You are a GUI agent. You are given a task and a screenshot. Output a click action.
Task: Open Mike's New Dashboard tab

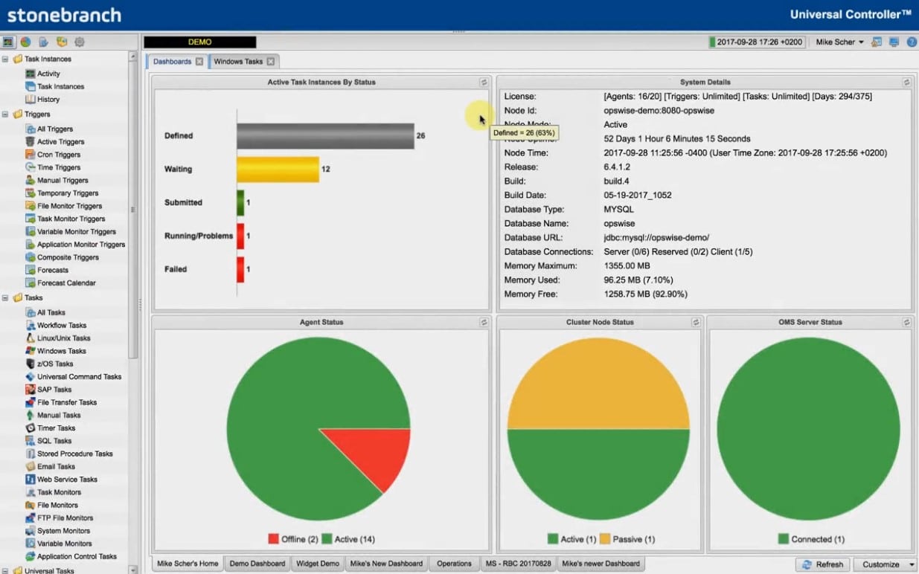click(385, 564)
